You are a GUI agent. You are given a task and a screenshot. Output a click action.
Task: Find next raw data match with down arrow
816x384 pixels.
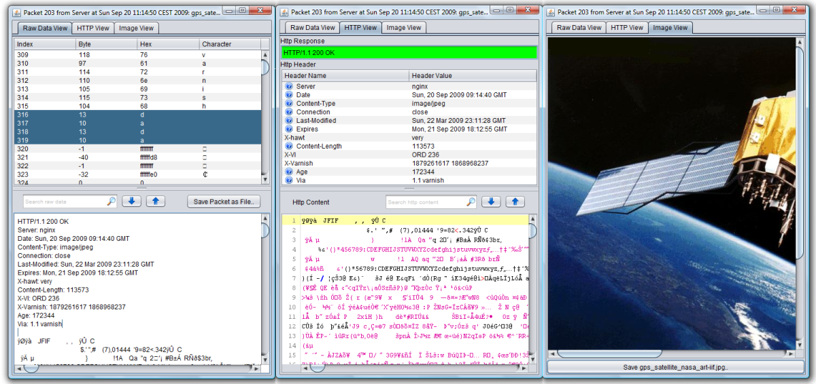(131, 201)
